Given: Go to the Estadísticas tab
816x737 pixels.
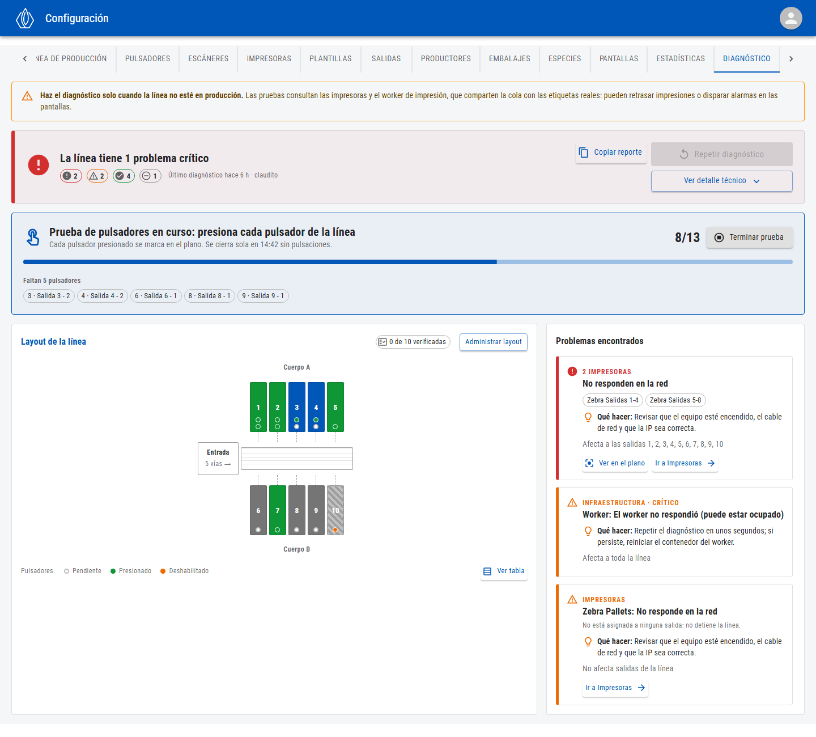Looking at the screenshot, I should (681, 58).
